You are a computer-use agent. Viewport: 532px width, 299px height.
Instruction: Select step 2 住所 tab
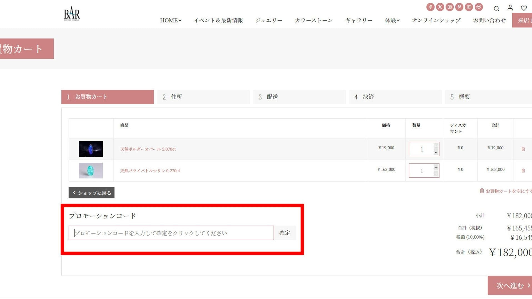[203, 97]
